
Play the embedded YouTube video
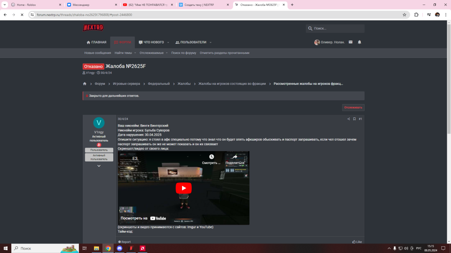click(183, 188)
